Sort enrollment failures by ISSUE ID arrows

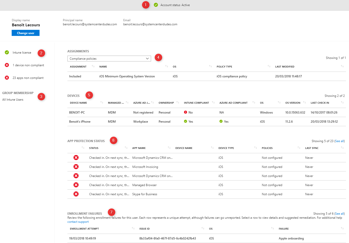[x=203, y=228]
